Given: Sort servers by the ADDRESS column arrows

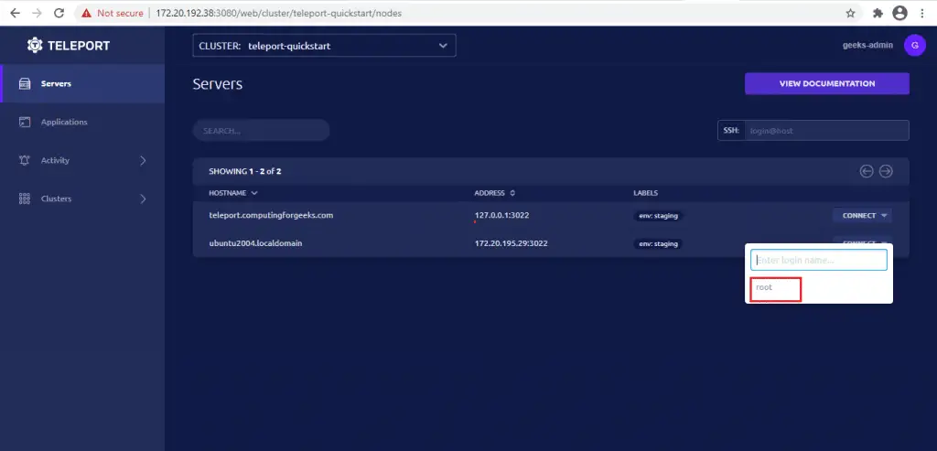Looking at the screenshot, I should pyautogui.click(x=512, y=193).
